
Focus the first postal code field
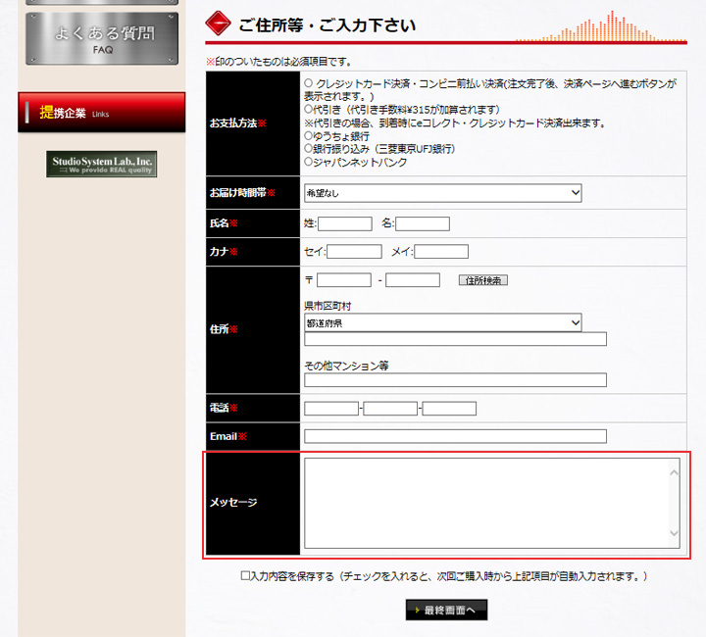(344, 280)
